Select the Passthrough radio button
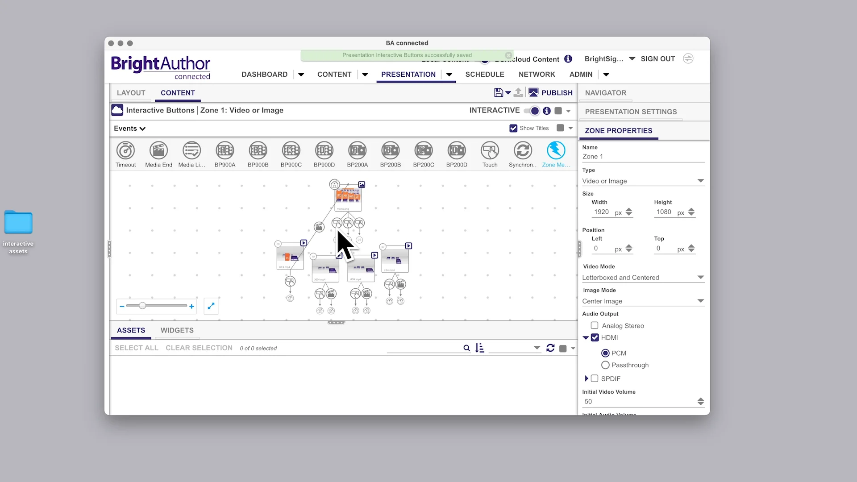This screenshot has width=857, height=482. [605, 365]
